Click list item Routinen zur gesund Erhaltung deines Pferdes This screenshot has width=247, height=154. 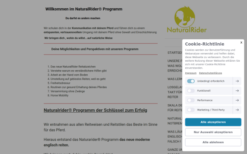(x=79, y=87)
